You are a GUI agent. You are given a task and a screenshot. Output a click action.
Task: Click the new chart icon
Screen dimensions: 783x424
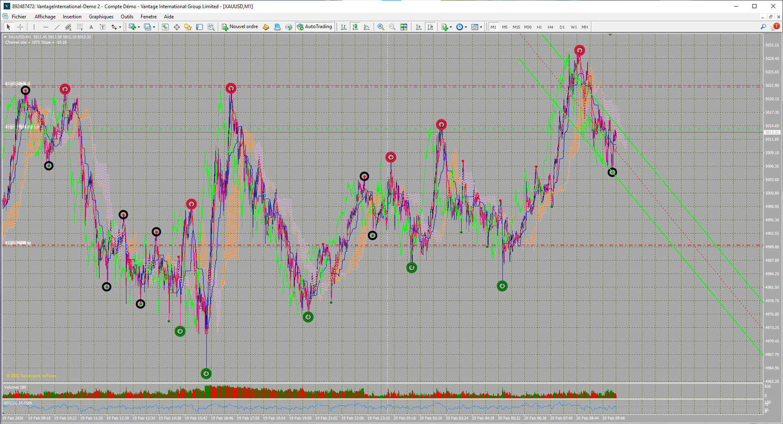click(132, 27)
